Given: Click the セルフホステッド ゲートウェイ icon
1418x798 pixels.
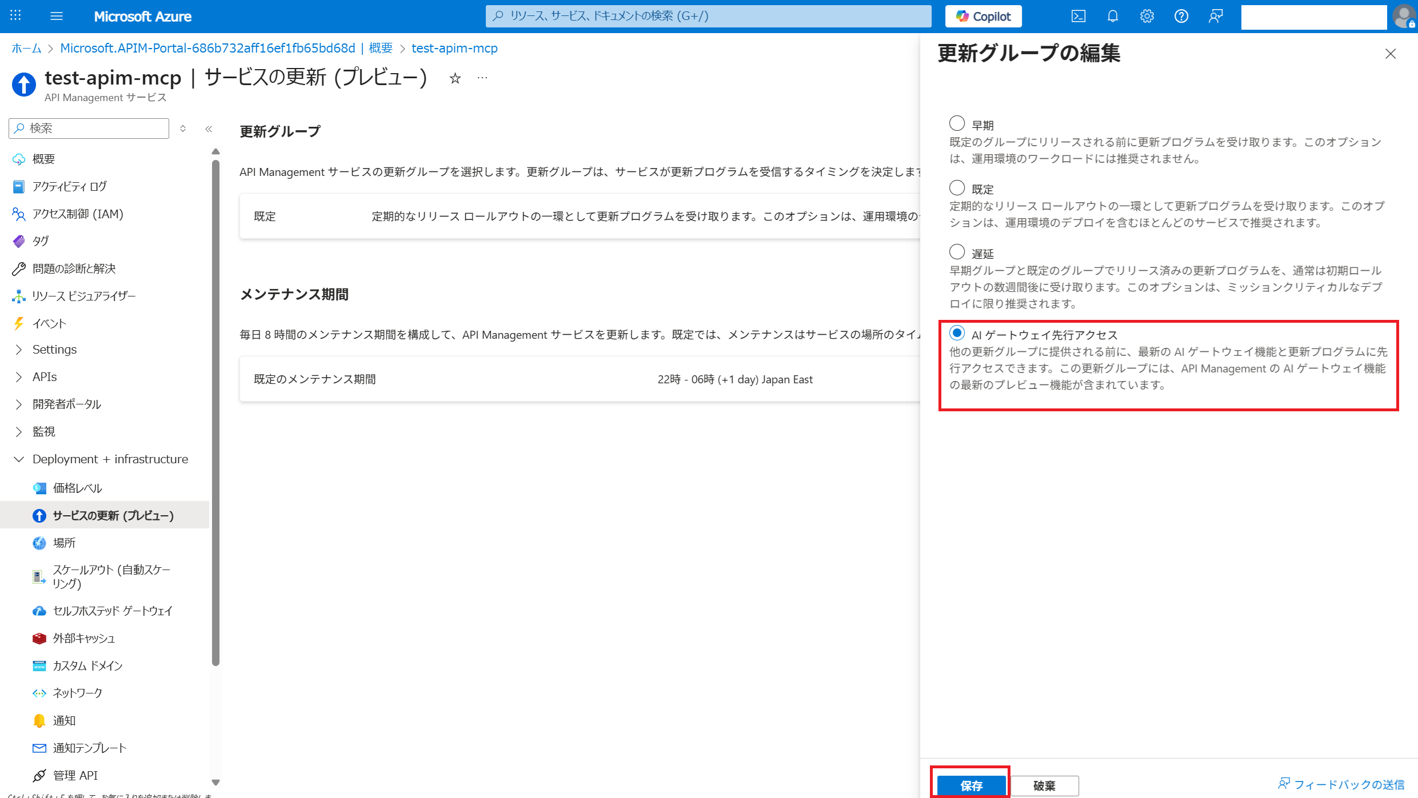Looking at the screenshot, I should tap(39, 611).
